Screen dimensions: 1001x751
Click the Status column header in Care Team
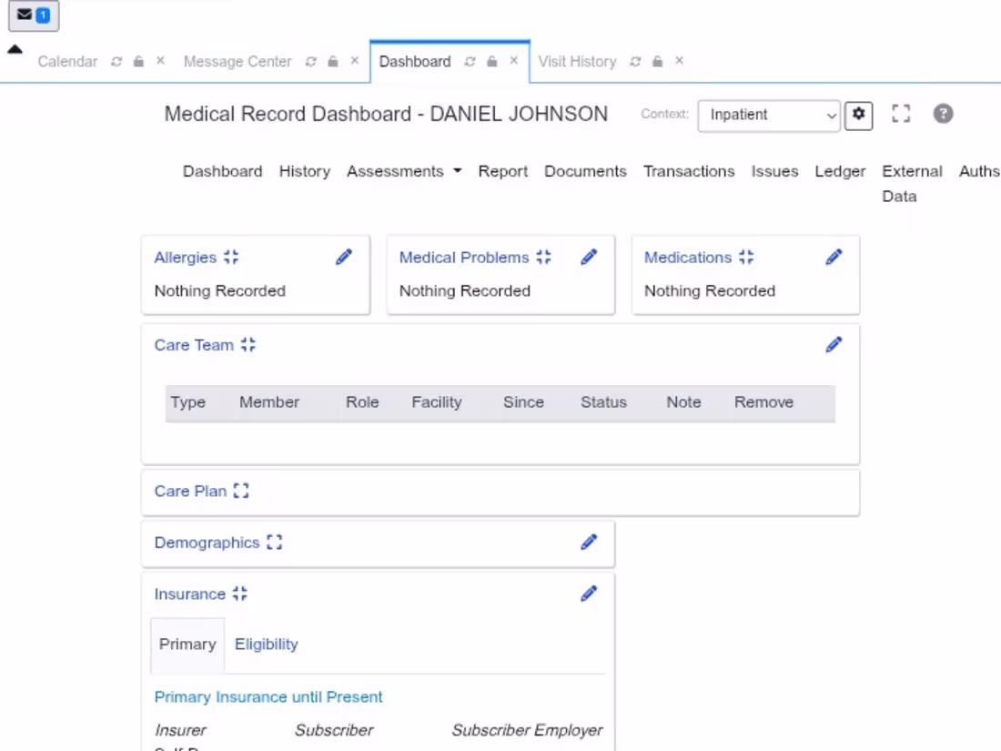pyautogui.click(x=603, y=402)
